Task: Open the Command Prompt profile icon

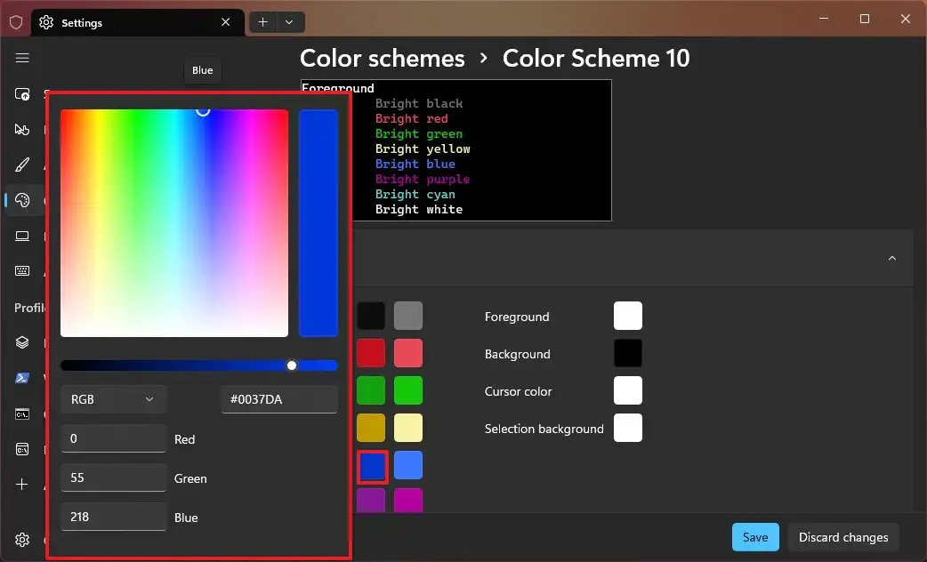Action: pos(22,413)
